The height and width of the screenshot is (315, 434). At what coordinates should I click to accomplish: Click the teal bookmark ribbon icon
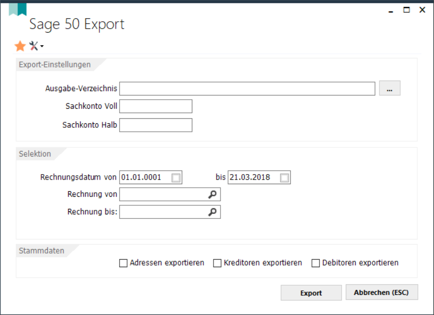[x=18, y=9]
